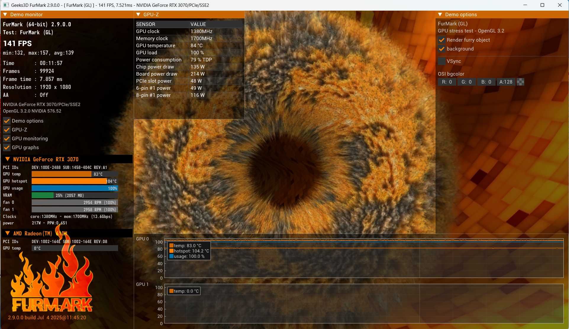Toggle Render furry object checkbox
The height and width of the screenshot is (329, 569).
(x=442, y=40)
